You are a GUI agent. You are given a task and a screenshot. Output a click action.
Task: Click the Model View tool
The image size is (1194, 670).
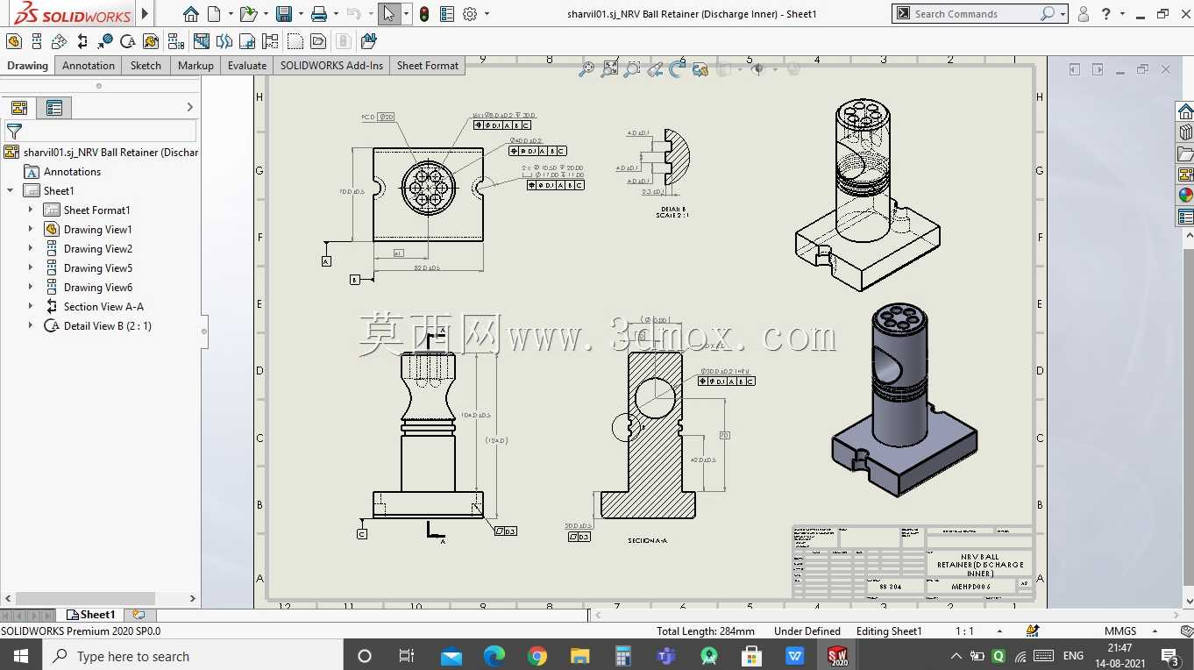(14, 41)
